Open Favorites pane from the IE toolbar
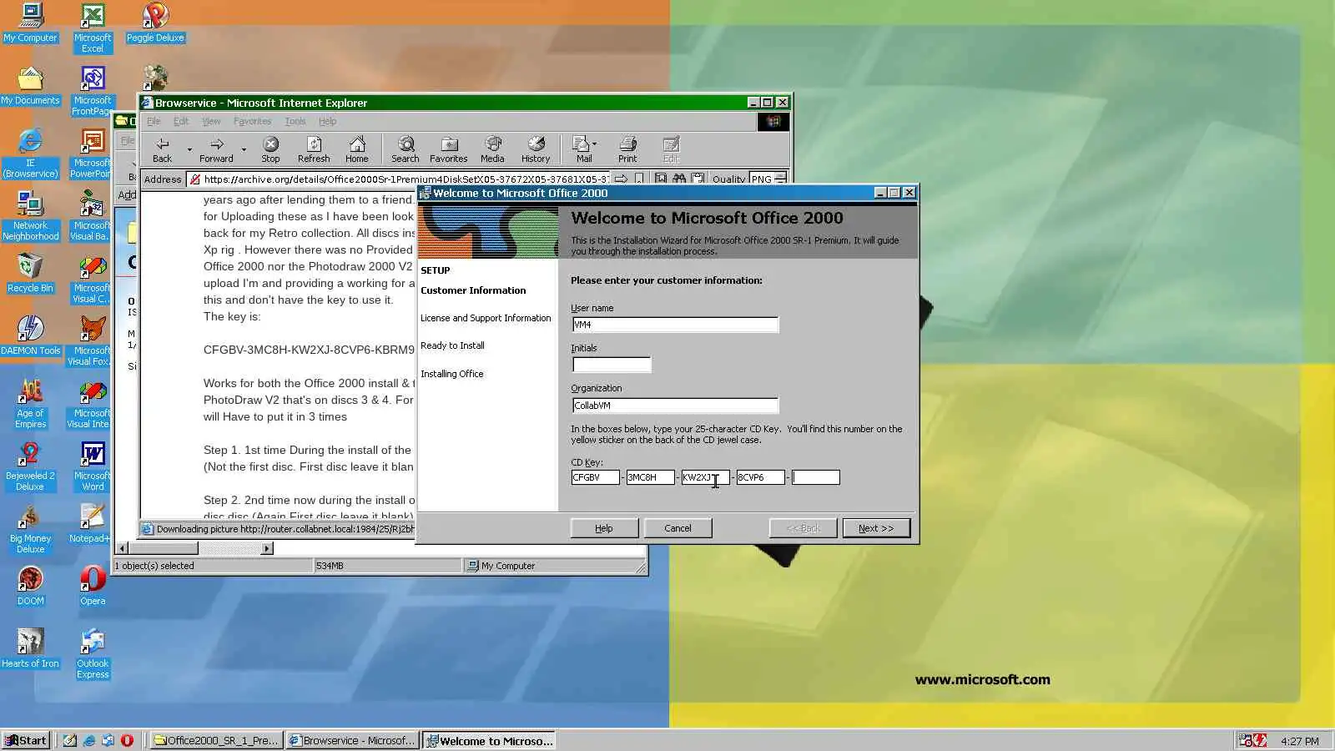The width and height of the screenshot is (1335, 751). [x=449, y=149]
